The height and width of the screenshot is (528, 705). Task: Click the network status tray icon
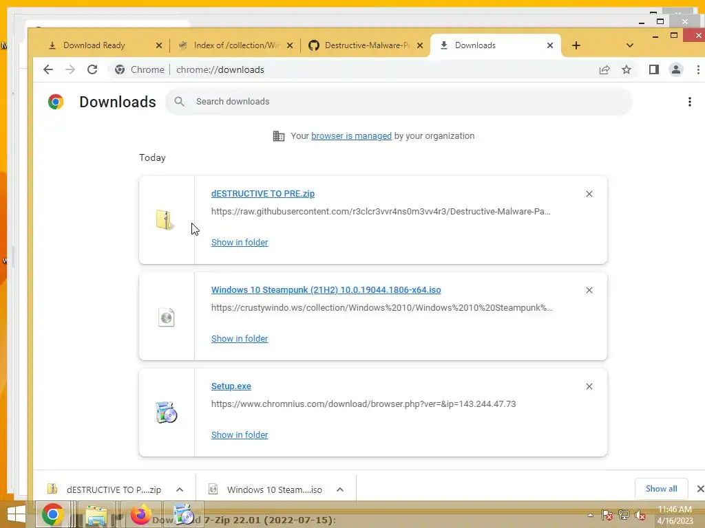click(x=624, y=515)
